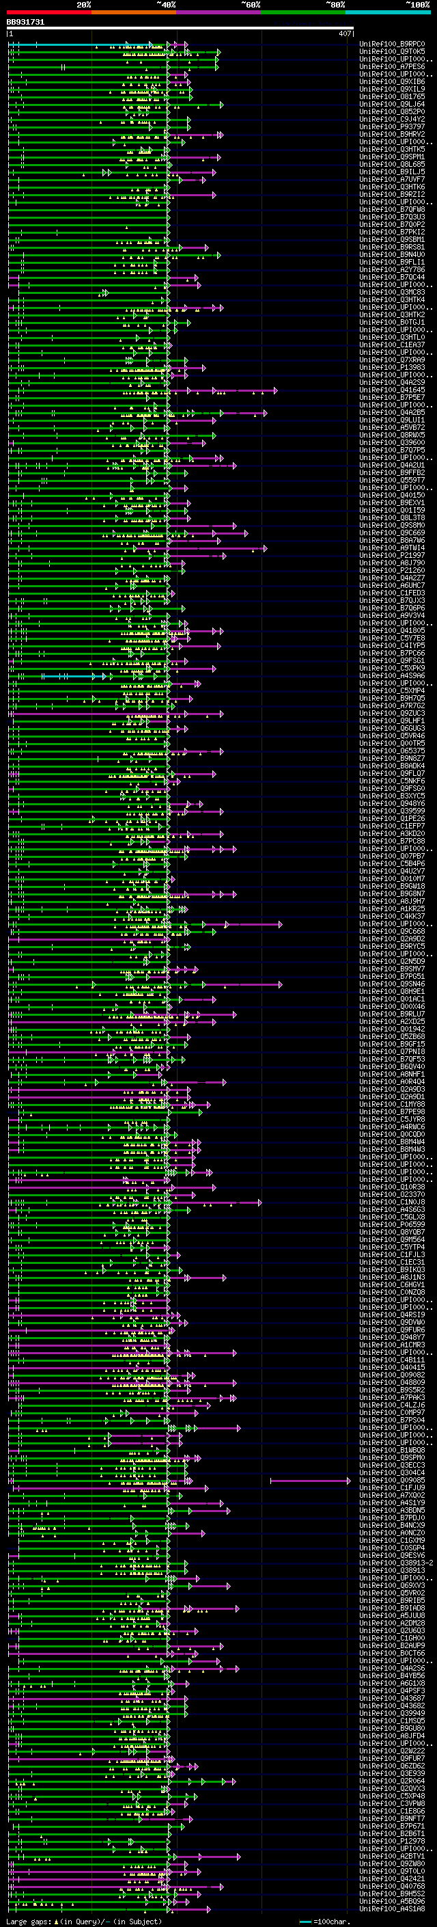Viewport: 437px width, 1927px height.
Task: Select the query ID BB931731
Action: coord(25,23)
